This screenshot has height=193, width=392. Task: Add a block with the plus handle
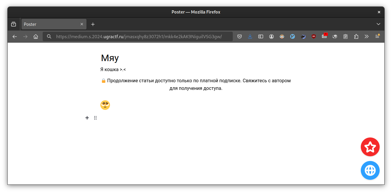(x=87, y=118)
